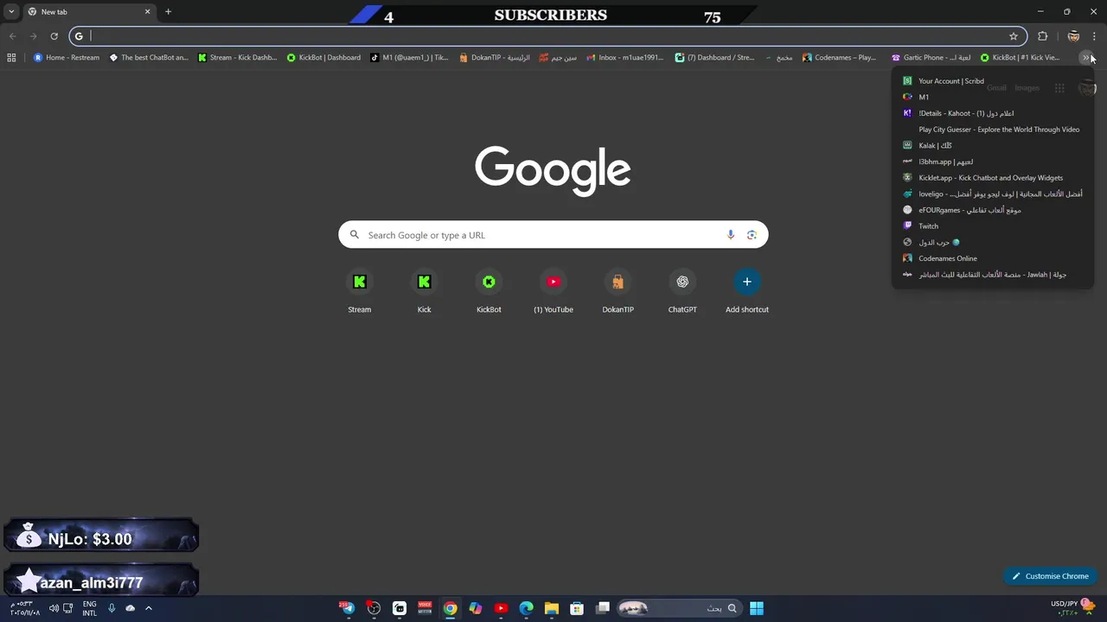Open the M1 bookmark in overflow list
The width and height of the screenshot is (1107, 622).
pos(993,97)
